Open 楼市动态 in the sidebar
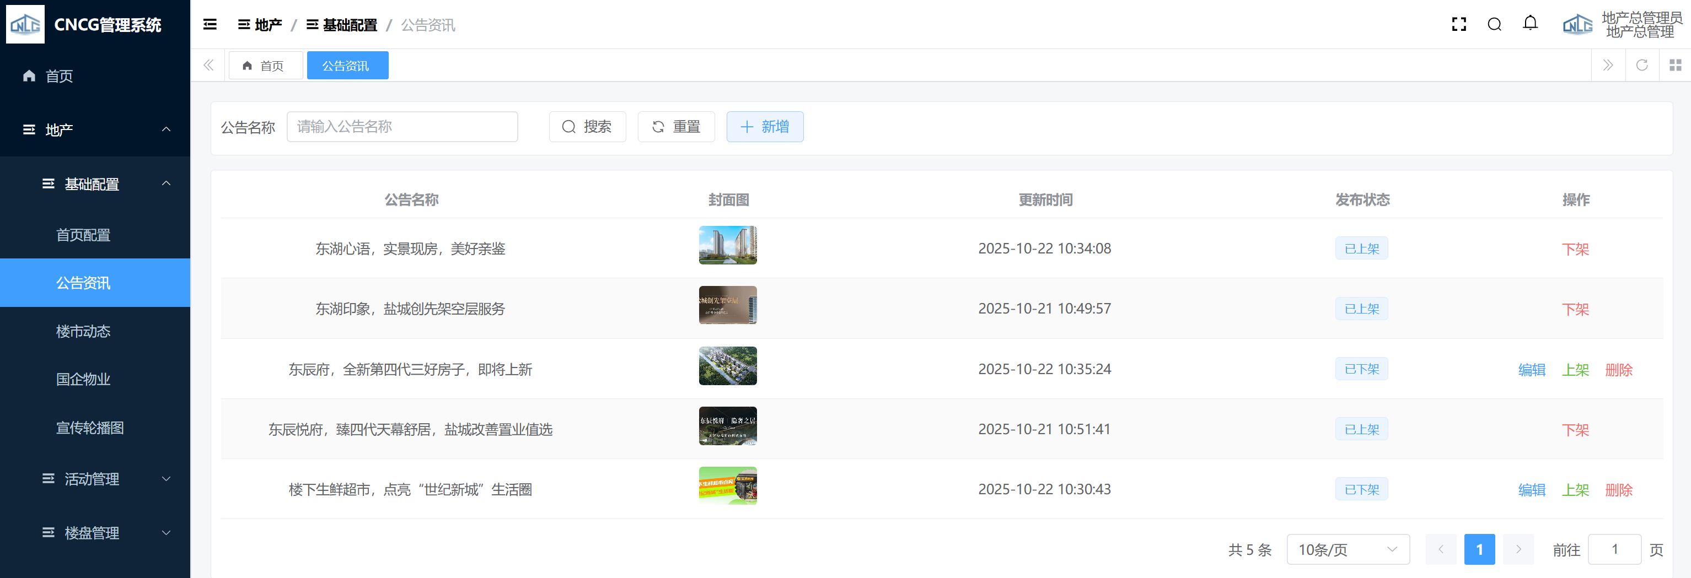Image resolution: width=1691 pixels, height=578 pixels. click(83, 331)
